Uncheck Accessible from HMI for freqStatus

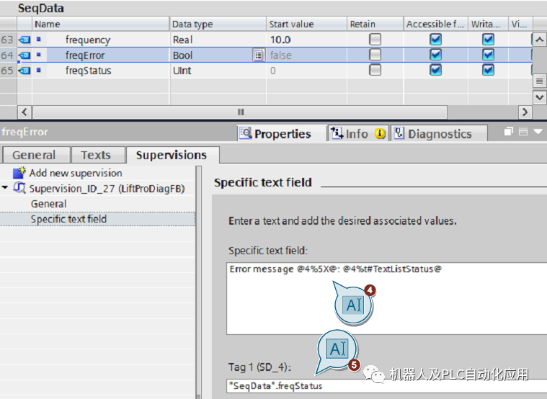(x=436, y=70)
